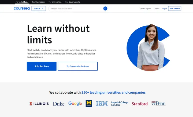
Task: Click the Penn partner logo
Action: tap(158, 104)
